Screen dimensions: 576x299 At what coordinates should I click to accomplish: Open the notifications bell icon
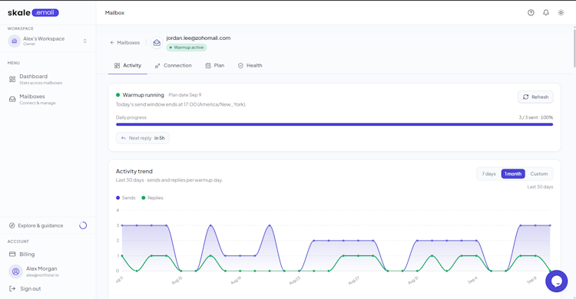(x=546, y=12)
